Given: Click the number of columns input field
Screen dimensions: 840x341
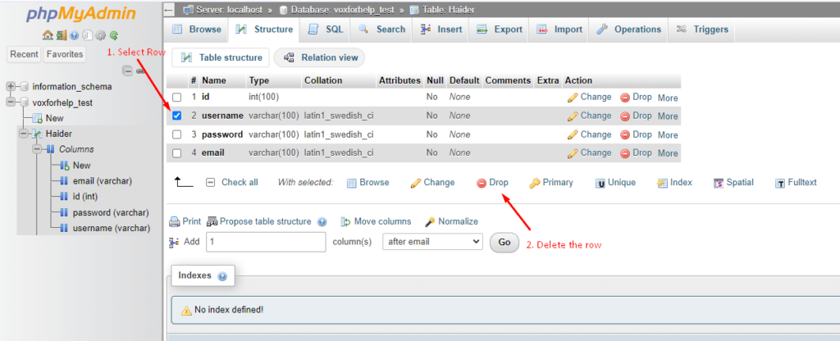Looking at the screenshot, I should point(266,242).
